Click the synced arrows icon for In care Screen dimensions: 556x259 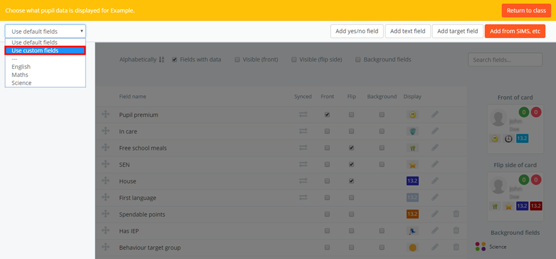[x=303, y=131]
